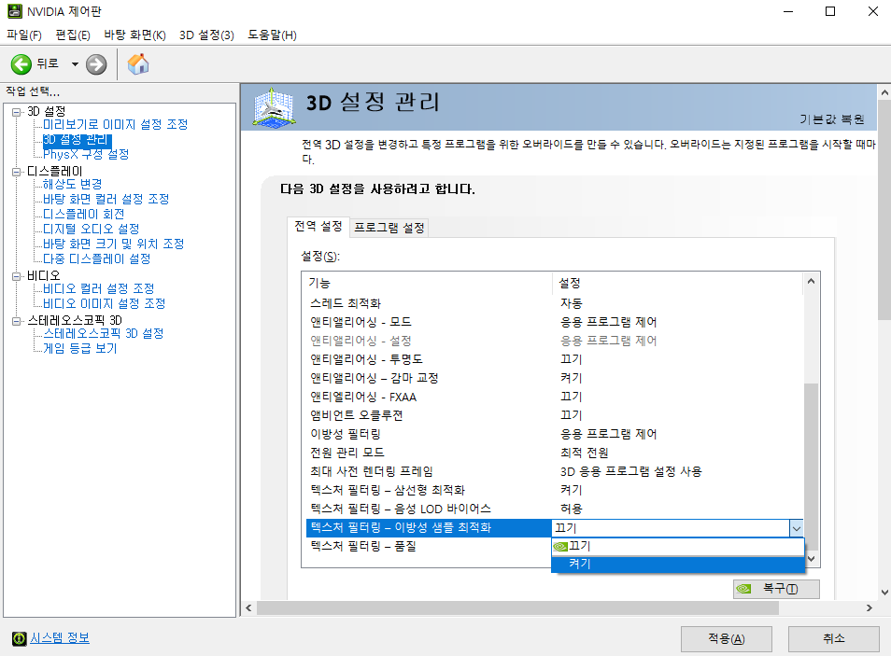Collapse the 3D 설정 tree node
This screenshot has width=891, height=656.
17,112
